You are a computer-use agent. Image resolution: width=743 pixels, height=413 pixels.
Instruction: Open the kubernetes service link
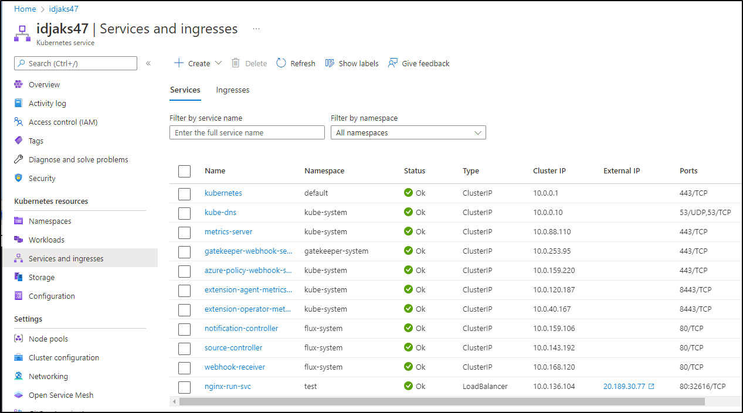(223, 193)
